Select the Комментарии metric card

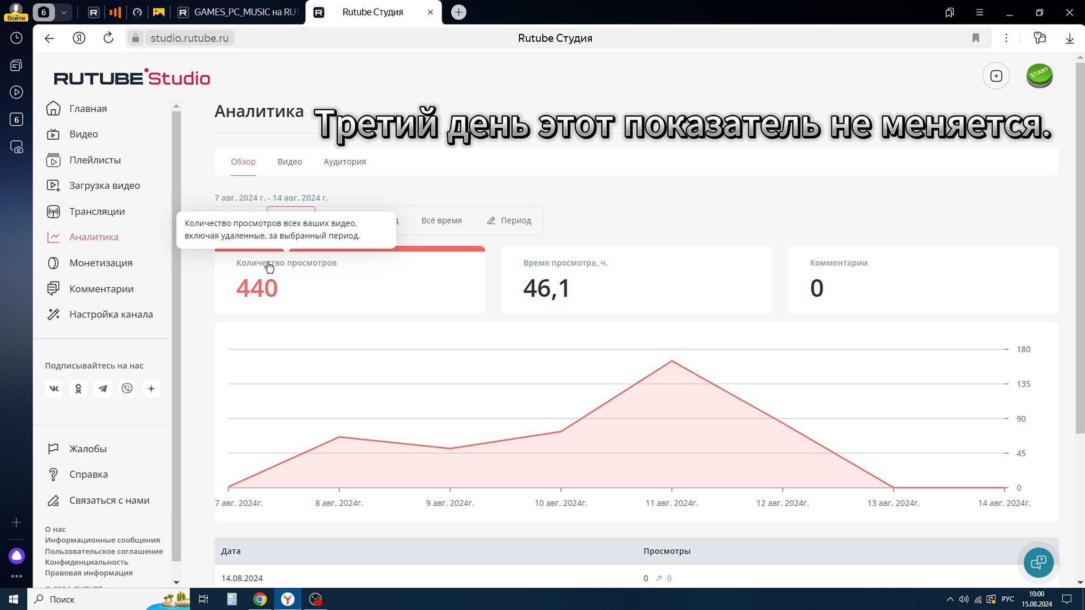923,280
